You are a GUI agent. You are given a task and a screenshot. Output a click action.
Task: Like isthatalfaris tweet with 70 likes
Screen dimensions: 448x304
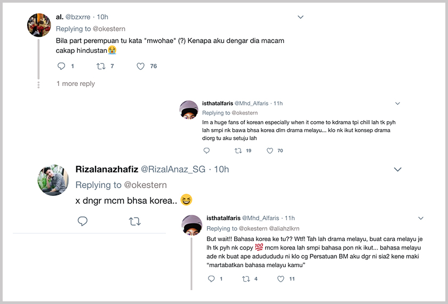[270, 151]
